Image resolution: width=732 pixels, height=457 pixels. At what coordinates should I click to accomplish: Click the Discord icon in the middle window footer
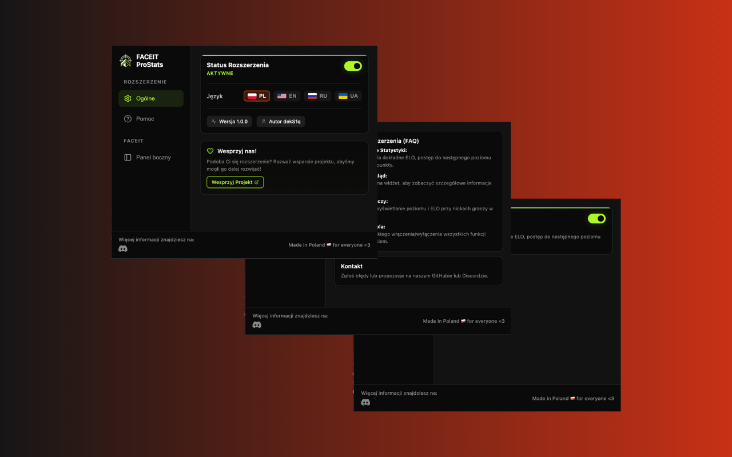(x=257, y=324)
